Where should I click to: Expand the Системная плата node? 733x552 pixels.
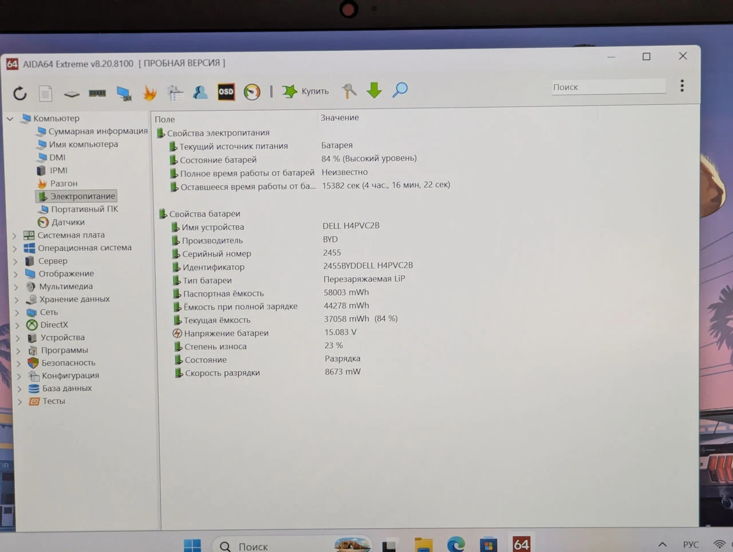(15, 235)
